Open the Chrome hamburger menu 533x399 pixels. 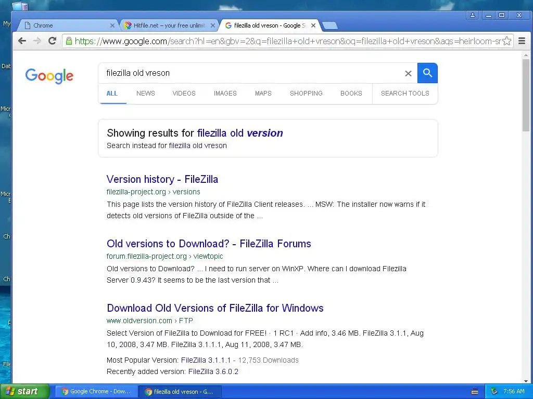click(522, 41)
